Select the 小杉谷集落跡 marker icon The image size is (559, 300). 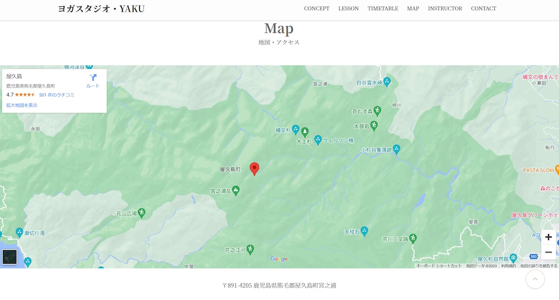[396, 149]
